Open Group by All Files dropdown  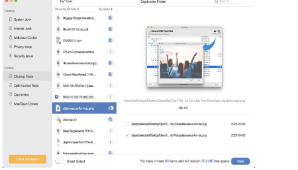point(67,9)
